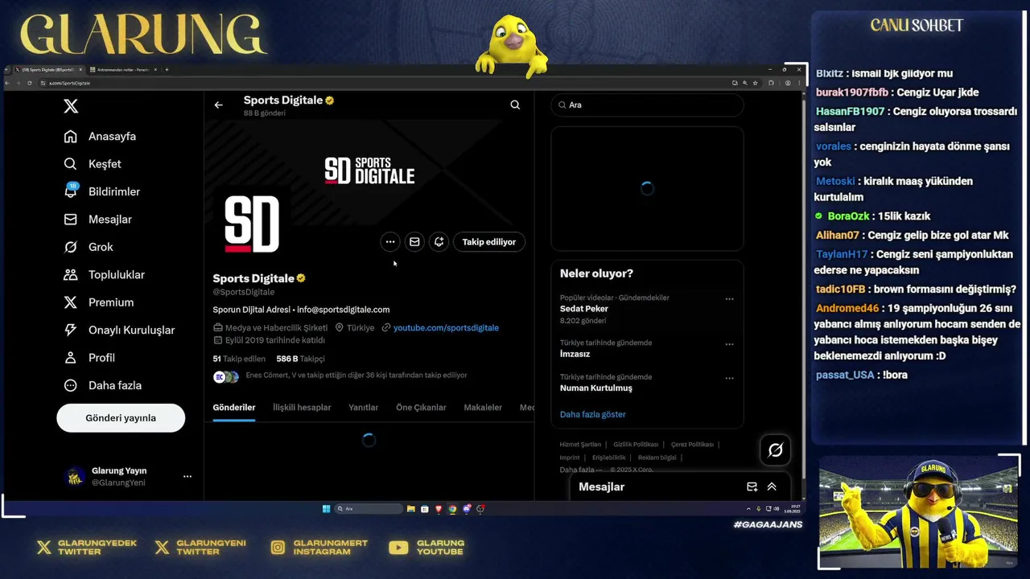Open the Sedat Peker trending topic
Viewport: 1030px width, 579px height.
click(584, 309)
